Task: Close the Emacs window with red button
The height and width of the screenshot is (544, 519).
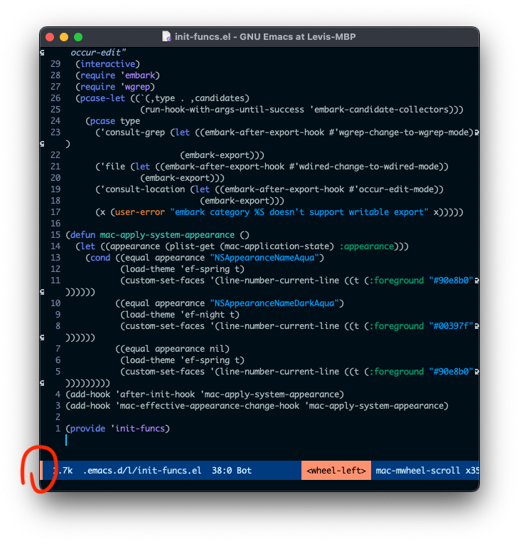Action: click(x=50, y=37)
